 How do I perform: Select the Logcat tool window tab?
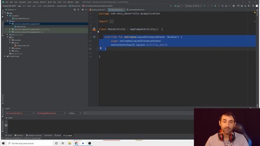[68, 135]
